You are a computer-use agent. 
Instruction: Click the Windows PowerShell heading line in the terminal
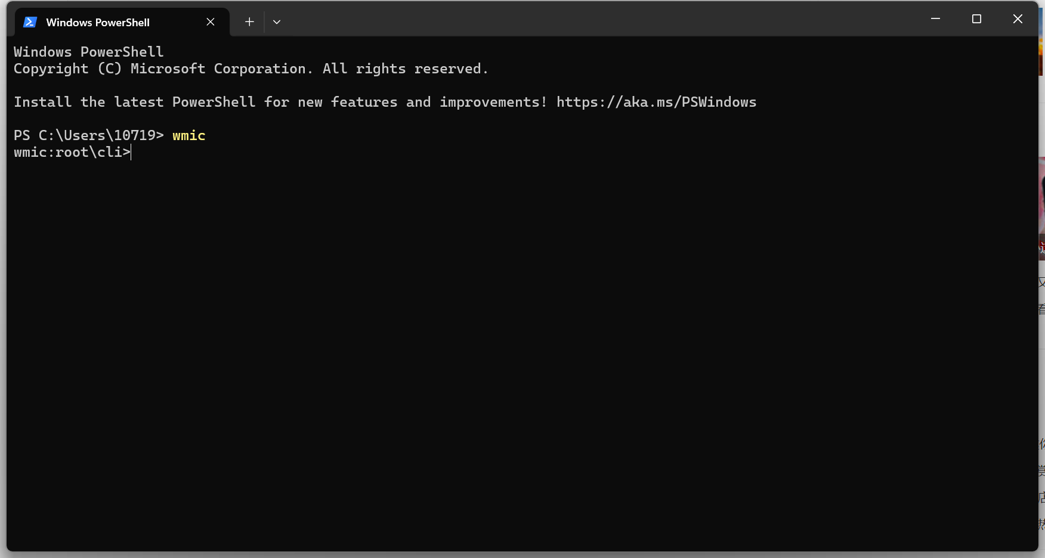click(x=89, y=52)
